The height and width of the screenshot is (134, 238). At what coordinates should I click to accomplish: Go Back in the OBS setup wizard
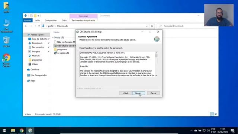pyautogui.click(x=125, y=93)
